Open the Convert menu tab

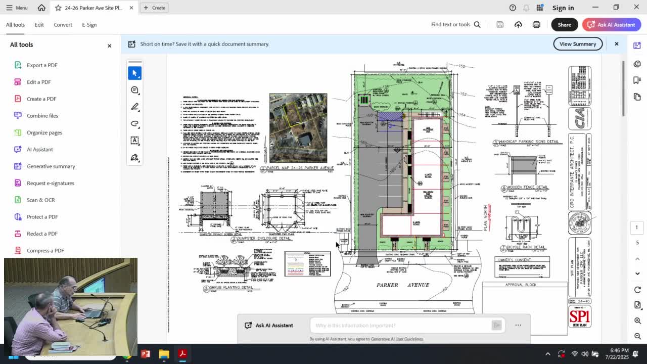click(63, 24)
